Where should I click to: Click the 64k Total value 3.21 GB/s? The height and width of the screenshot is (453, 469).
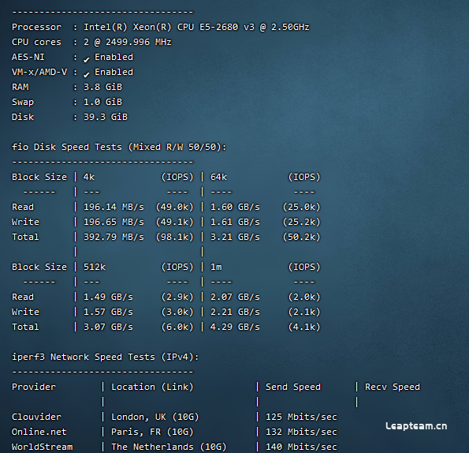pyautogui.click(x=235, y=237)
